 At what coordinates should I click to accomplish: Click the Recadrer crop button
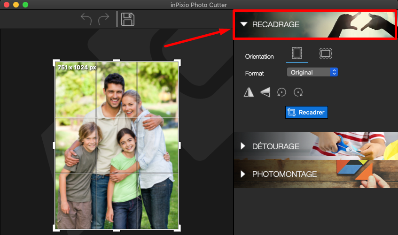coord(306,112)
